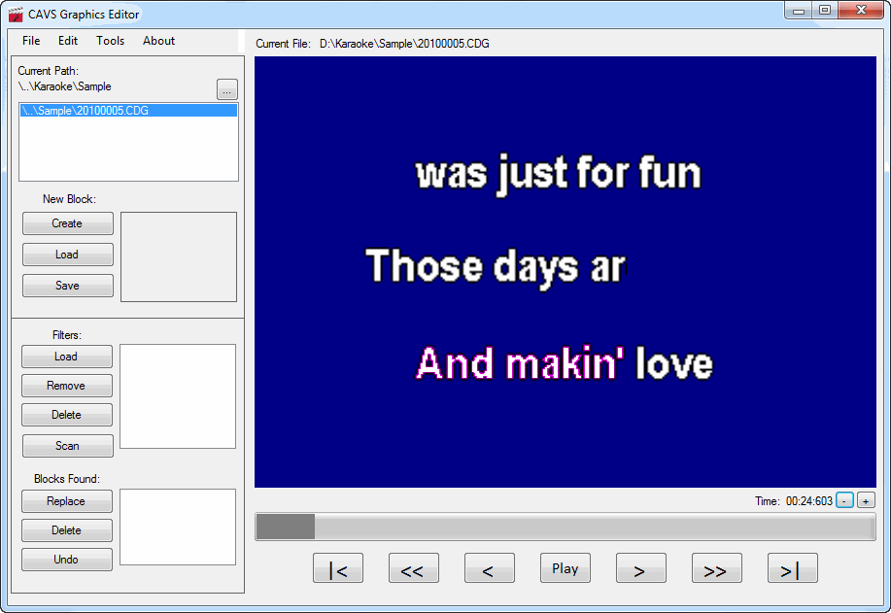The height and width of the screenshot is (613, 891).
Task: Click the browse path ellipsis button
Action: [227, 89]
